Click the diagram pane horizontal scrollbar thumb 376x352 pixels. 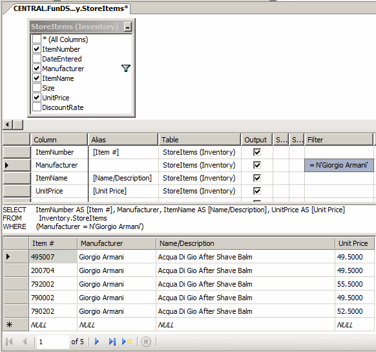point(18,125)
